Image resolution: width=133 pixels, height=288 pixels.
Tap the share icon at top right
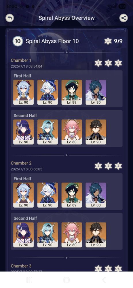click(124, 18)
